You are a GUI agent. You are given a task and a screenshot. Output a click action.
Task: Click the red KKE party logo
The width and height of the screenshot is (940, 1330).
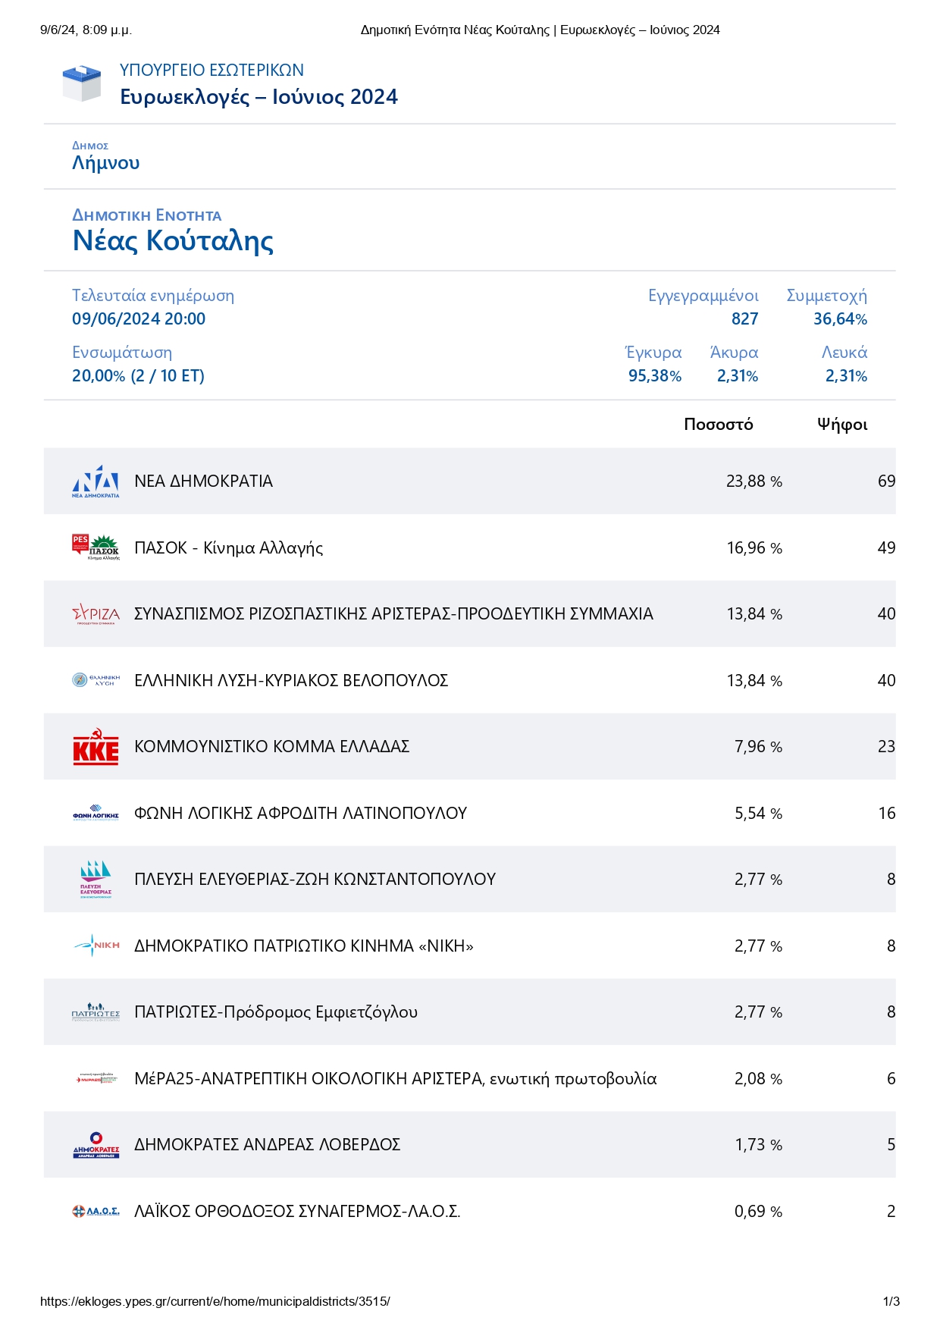point(96,747)
